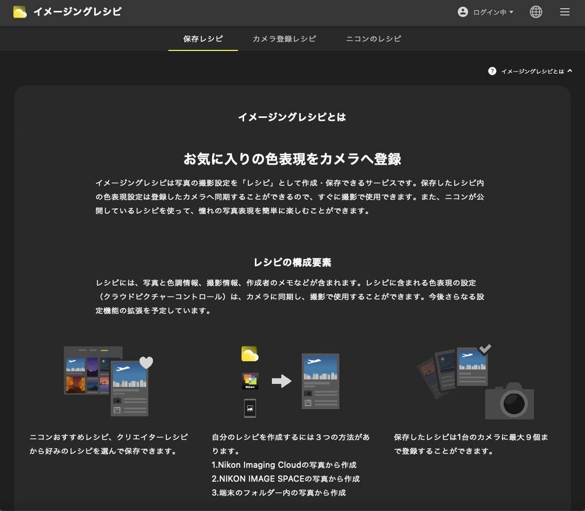Click text 保存したレシピは1台のカメラに最大９個ま
This screenshot has width=585, height=511.
[x=471, y=437]
